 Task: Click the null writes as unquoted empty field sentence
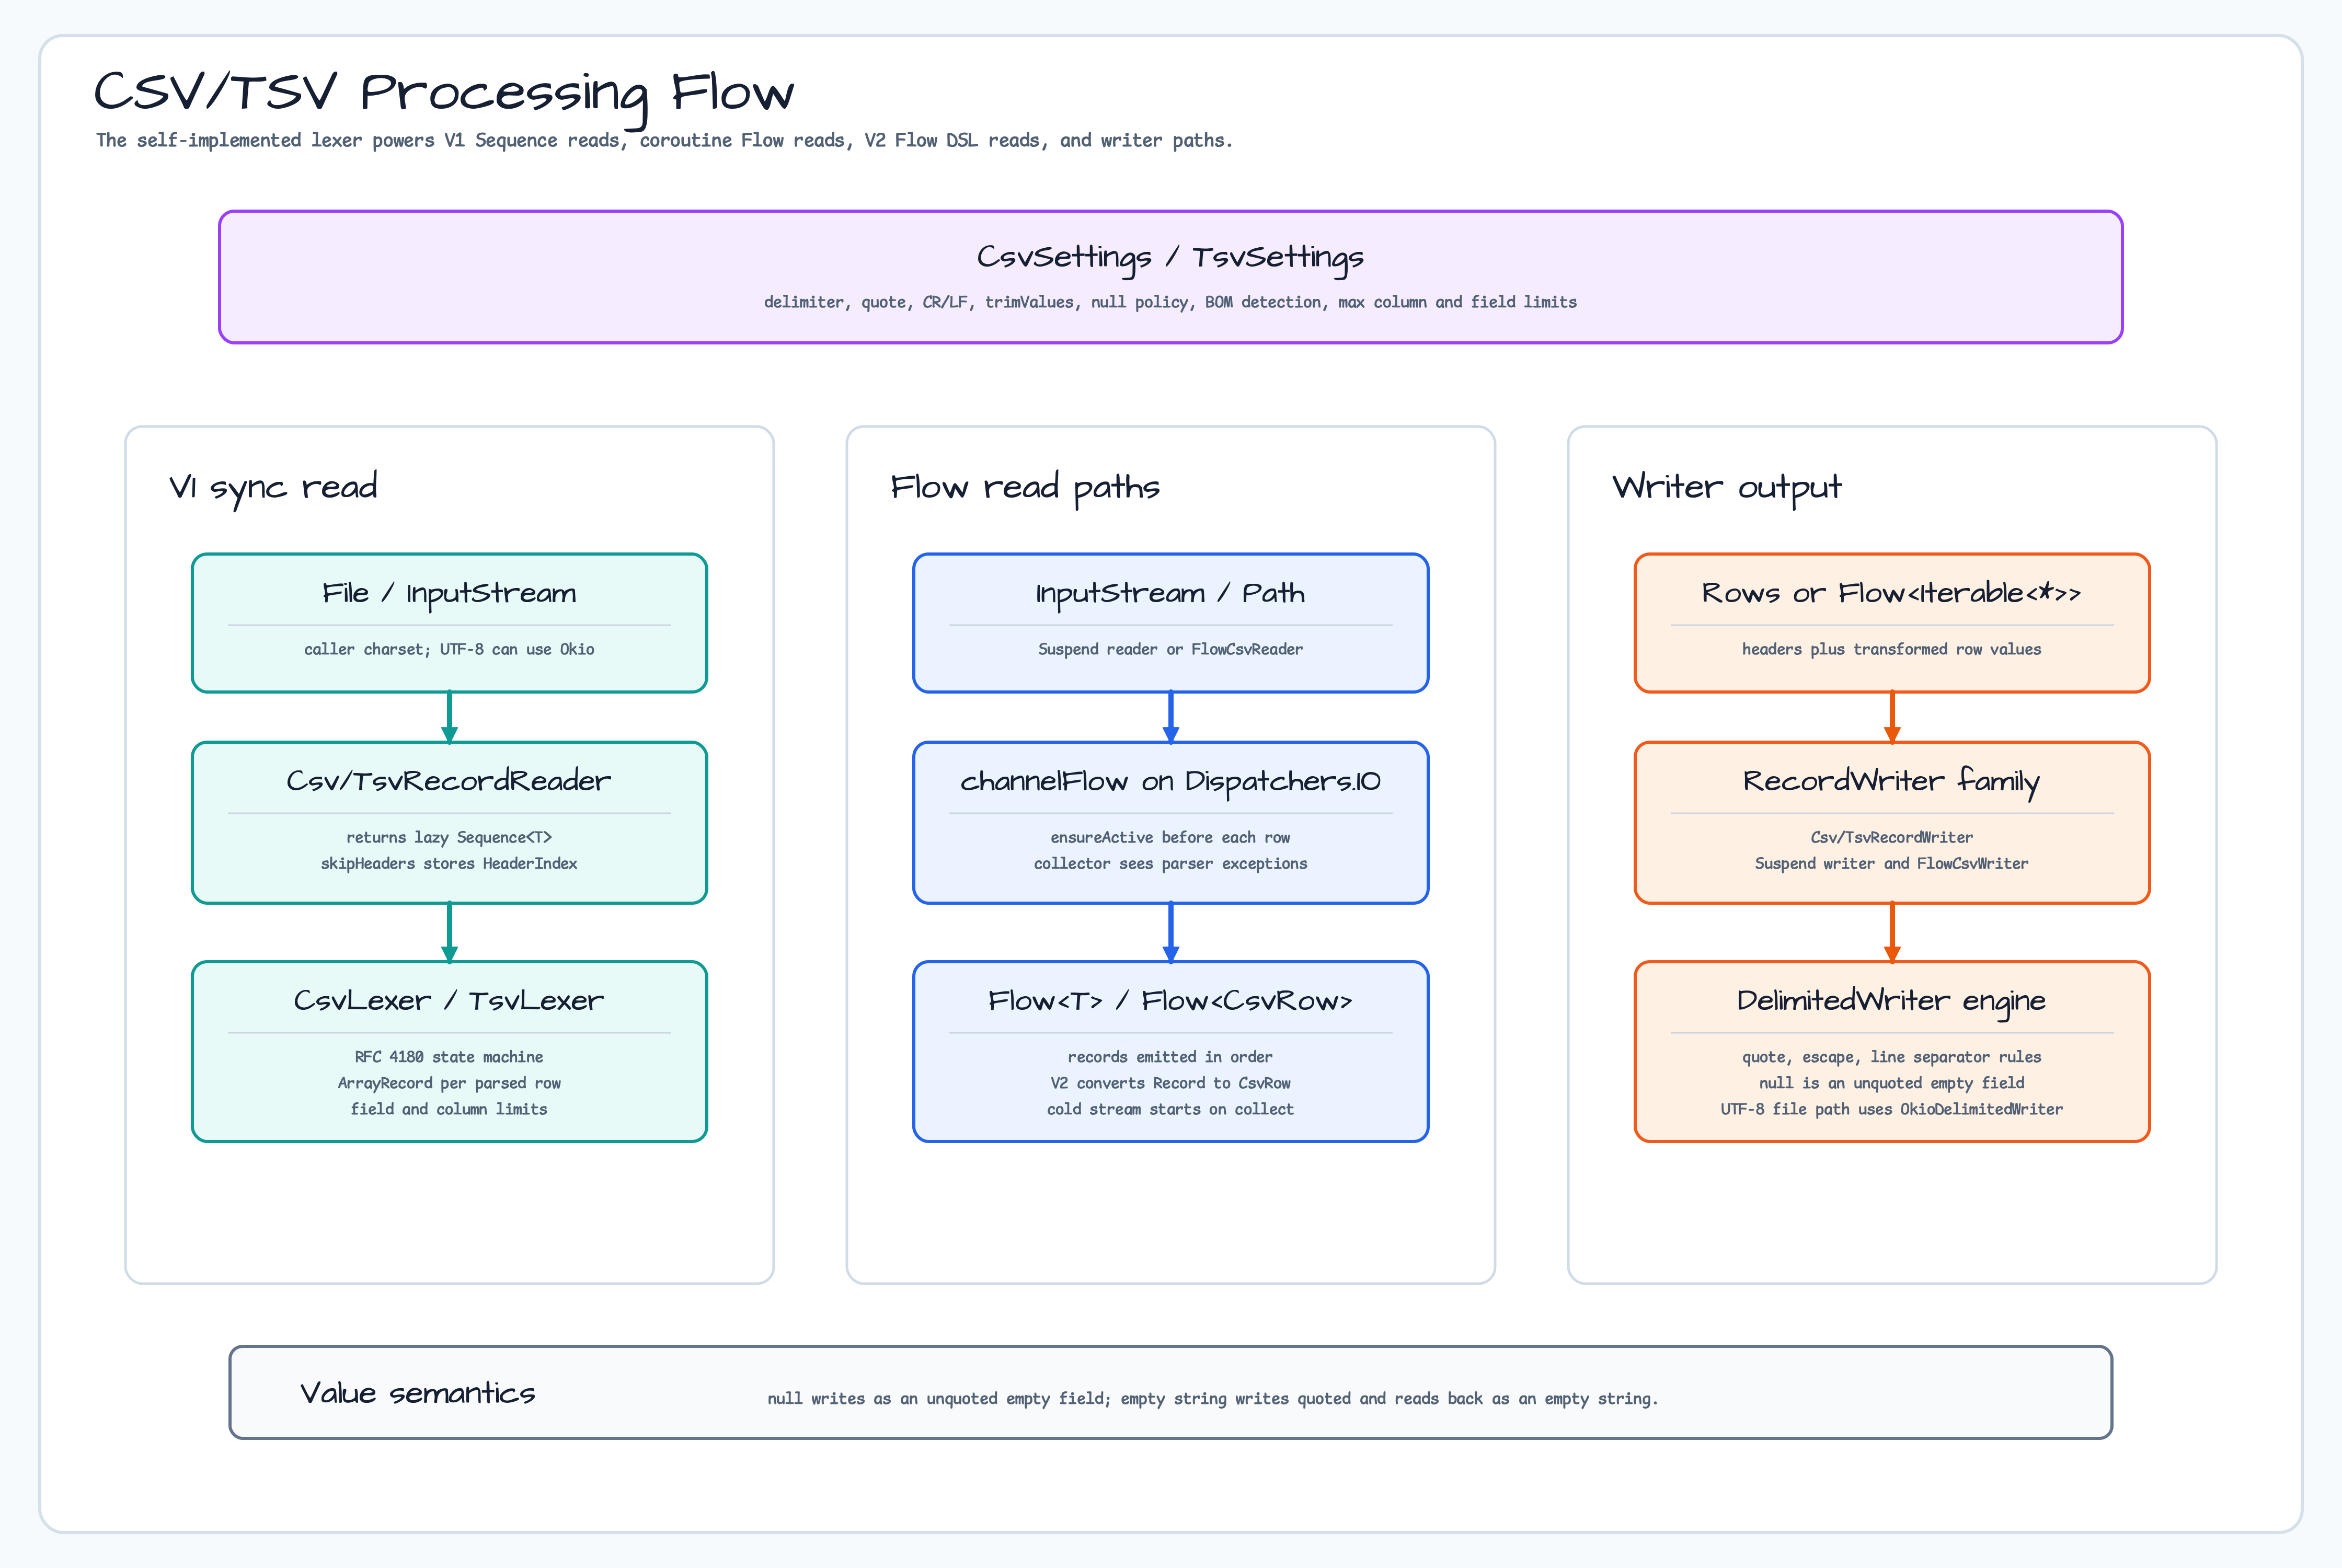tap(1212, 1399)
